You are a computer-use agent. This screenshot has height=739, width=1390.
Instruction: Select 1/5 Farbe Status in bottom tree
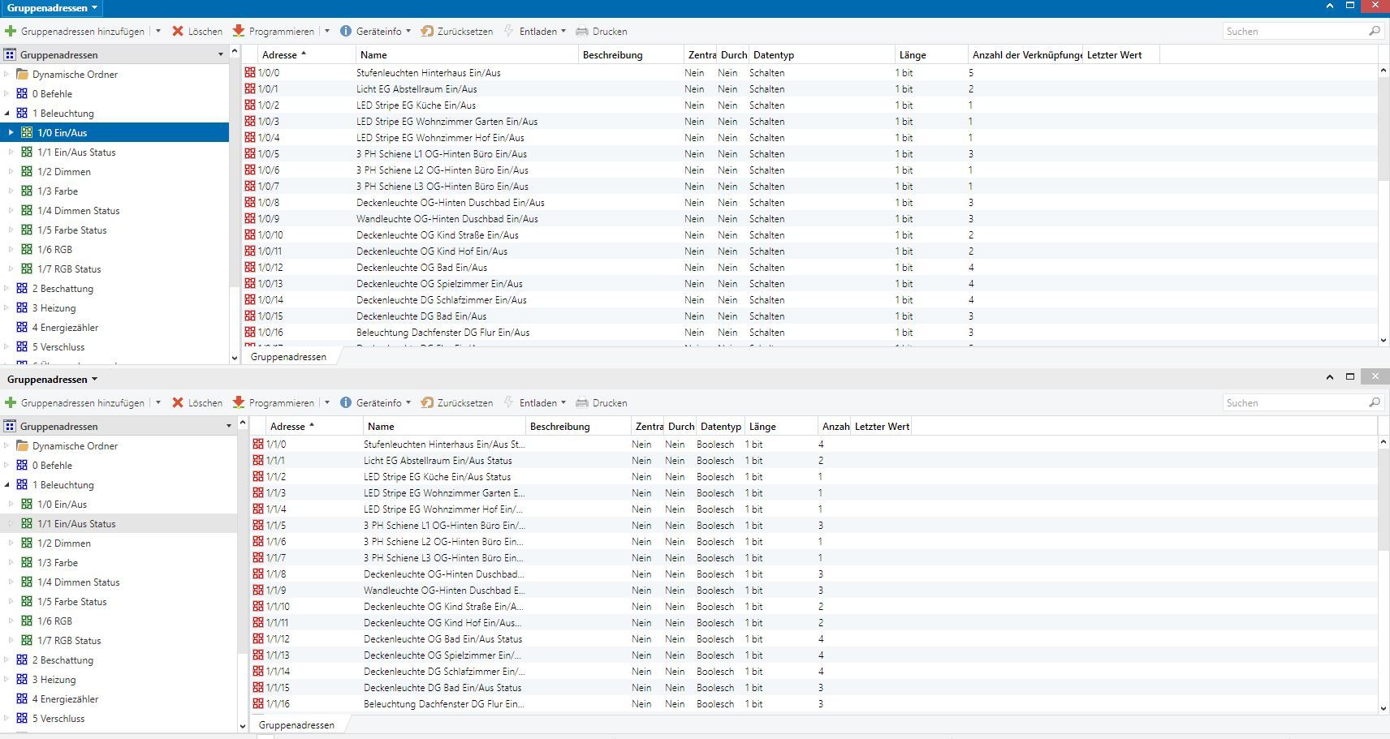[72, 602]
